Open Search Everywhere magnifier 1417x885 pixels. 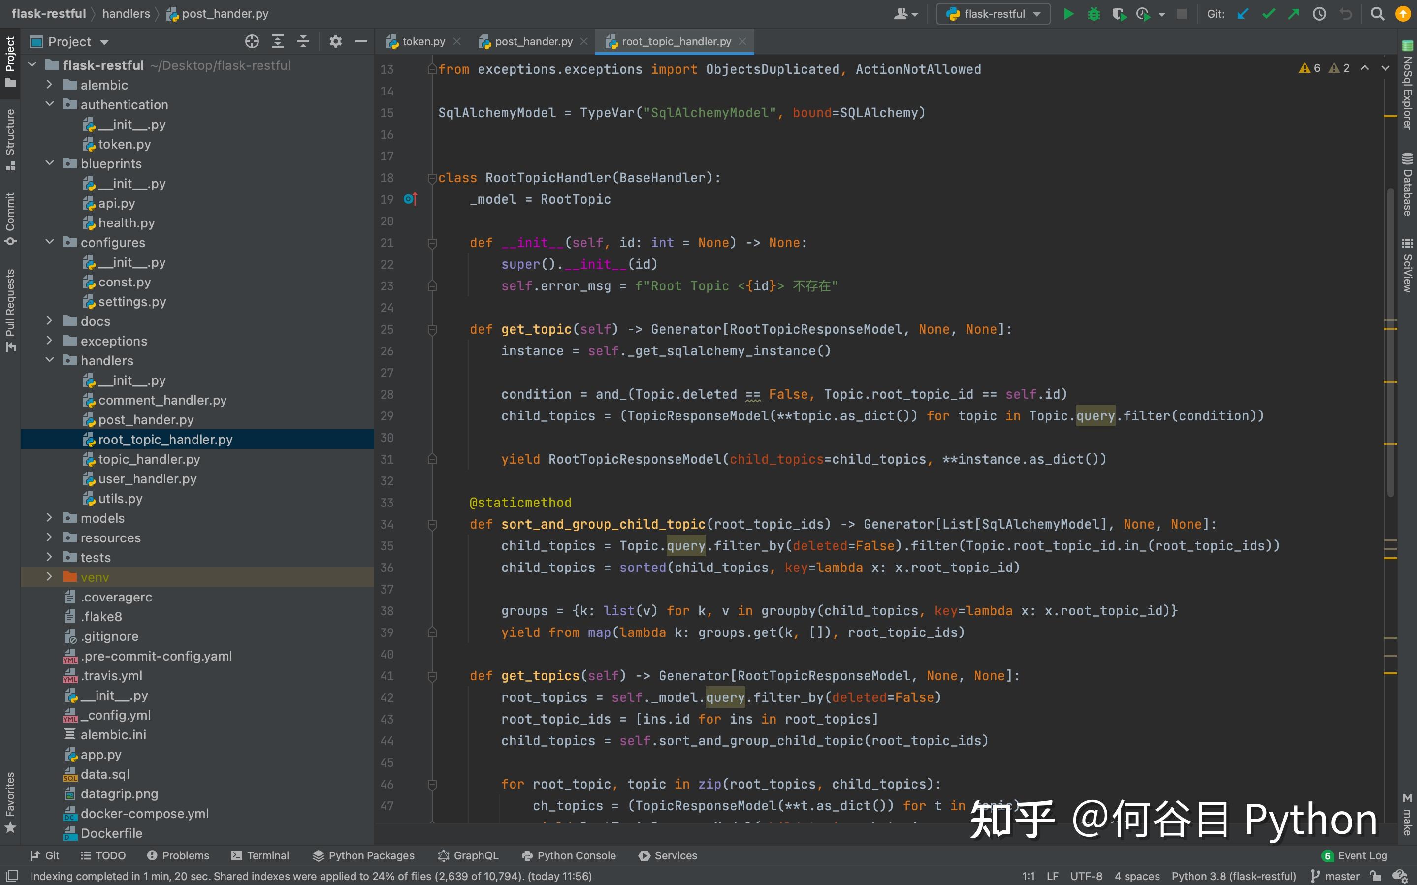click(x=1377, y=13)
